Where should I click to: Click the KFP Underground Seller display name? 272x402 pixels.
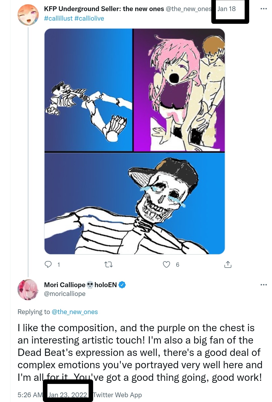click(x=104, y=9)
